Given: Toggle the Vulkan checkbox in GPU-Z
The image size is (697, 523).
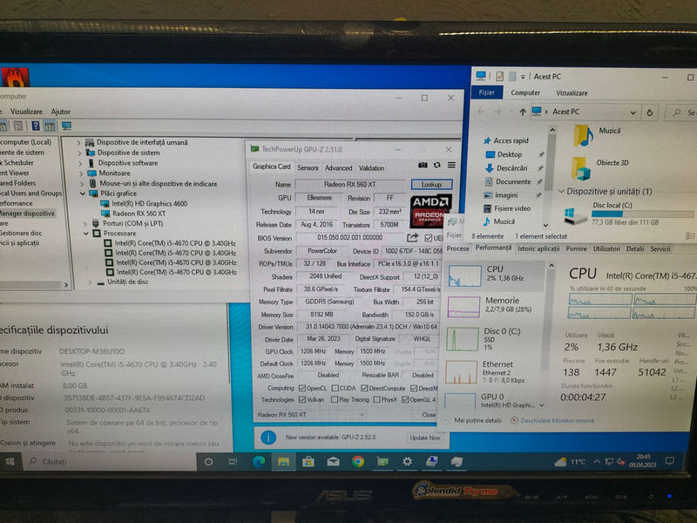Looking at the screenshot, I should tap(302, 399).
